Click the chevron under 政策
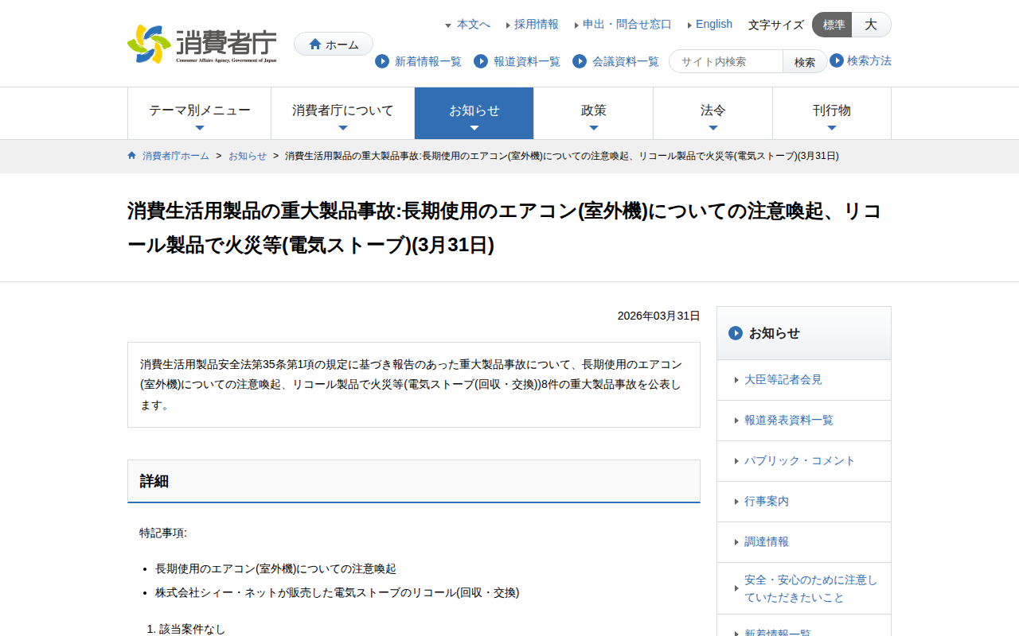Image resolution: width=1019 pixels, height=636 pixels. click(x=594, y=128)
